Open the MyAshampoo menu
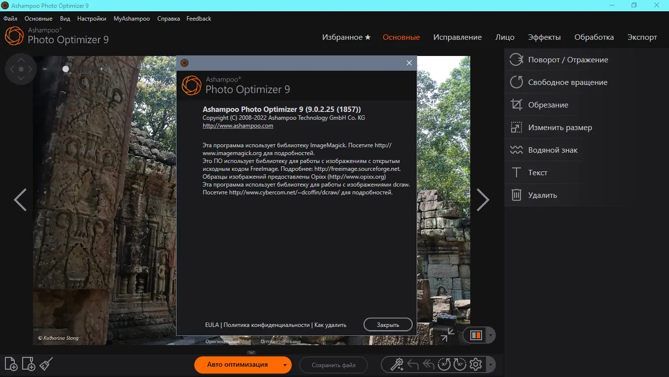669x377 pixels. (x=132, y=19)
